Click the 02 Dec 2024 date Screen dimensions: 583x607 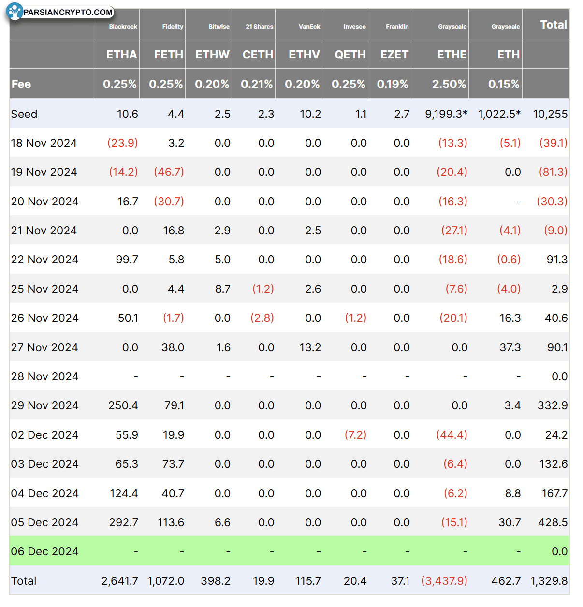[44, 435]
